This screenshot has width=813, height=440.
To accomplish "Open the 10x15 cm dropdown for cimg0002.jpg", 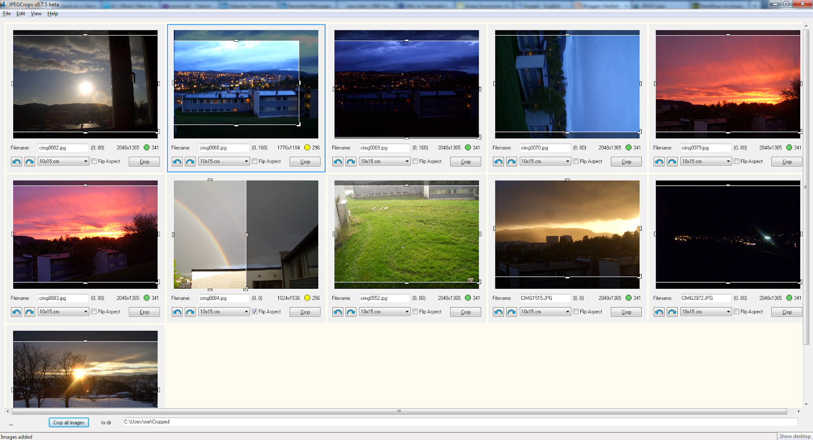I will [64, 161].
